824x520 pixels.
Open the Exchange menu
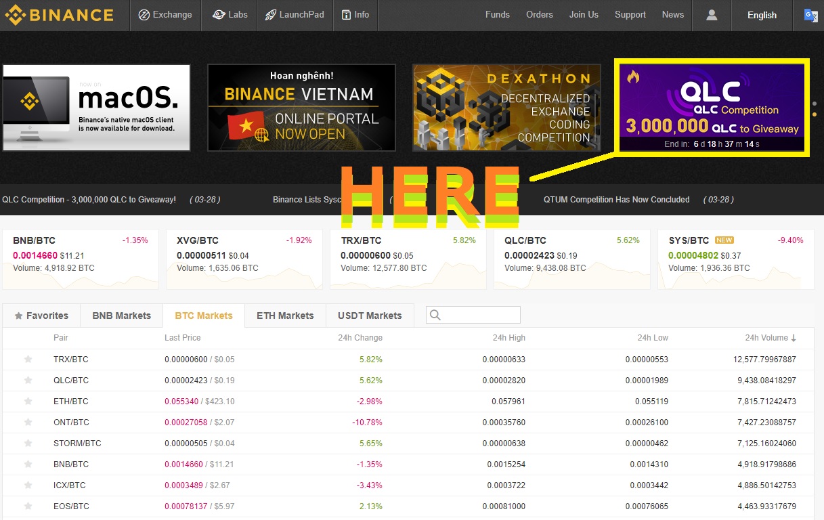pos(165,15)
